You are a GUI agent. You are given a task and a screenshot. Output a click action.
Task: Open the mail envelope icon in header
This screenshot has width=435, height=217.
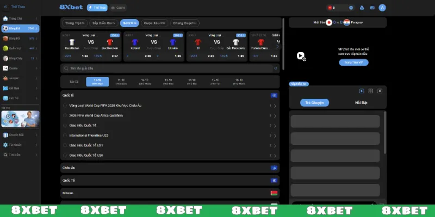pyautogui.click(x=371, y=8)
